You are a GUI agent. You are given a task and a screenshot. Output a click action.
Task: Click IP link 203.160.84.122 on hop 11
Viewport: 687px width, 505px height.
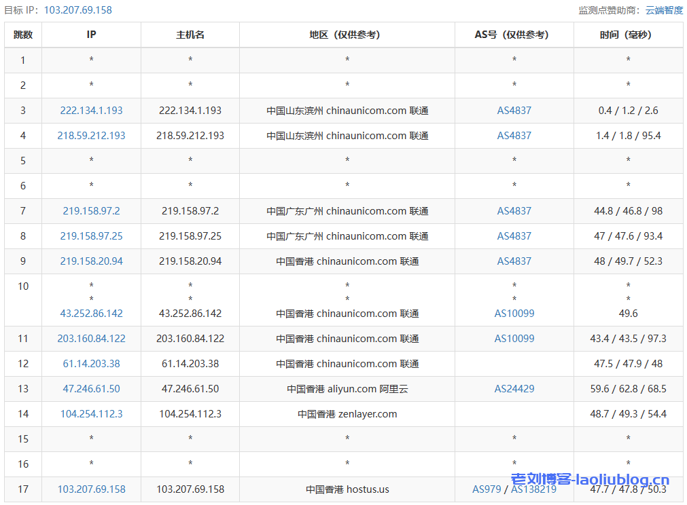[x=90, y=338]
